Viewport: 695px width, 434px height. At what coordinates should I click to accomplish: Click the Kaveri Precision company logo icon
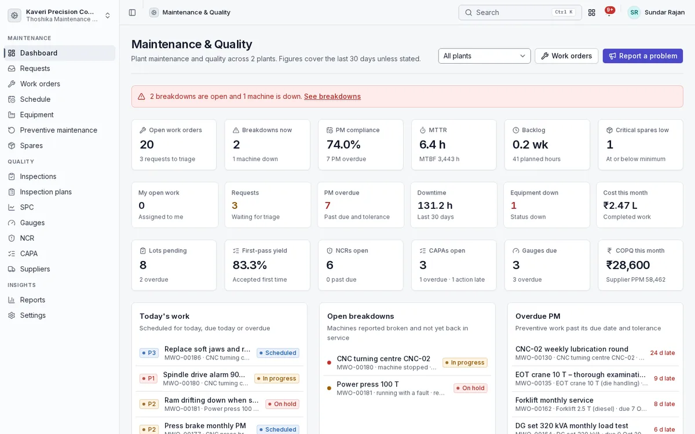[14, 15]
